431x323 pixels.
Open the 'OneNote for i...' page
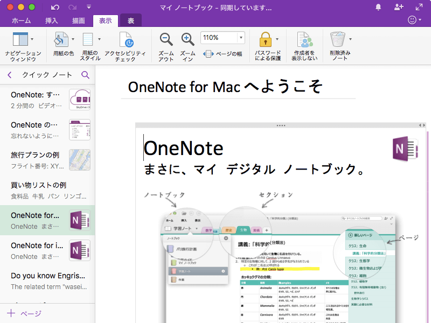pyautogui.click(x=47, y=250)
